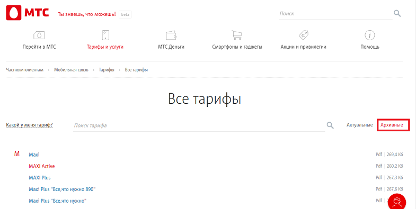Click the top search magnifier icon
Viewport: 416px width, 209px height.
pos(397,13)
